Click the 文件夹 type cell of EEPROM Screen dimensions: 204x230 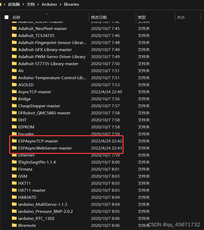(x=144, y=127)
